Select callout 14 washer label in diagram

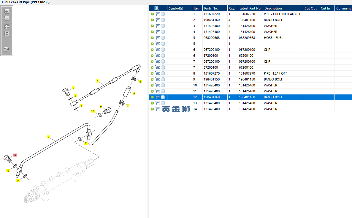point(18,181)
